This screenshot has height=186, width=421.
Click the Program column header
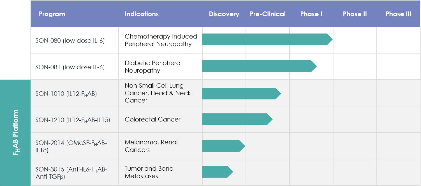click(52, 14)
